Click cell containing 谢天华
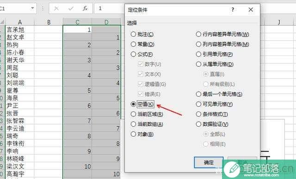This screenshot has height=179, width=296. click(19, 60)
